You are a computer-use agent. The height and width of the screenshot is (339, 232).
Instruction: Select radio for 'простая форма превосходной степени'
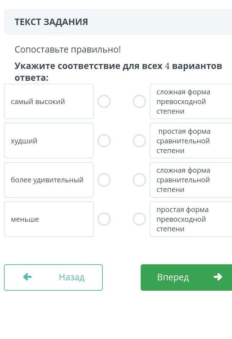pyautogui.click(x=139, y=219)
